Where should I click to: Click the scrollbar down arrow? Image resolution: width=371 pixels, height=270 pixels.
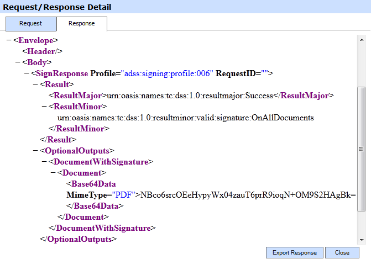(362, 240)
